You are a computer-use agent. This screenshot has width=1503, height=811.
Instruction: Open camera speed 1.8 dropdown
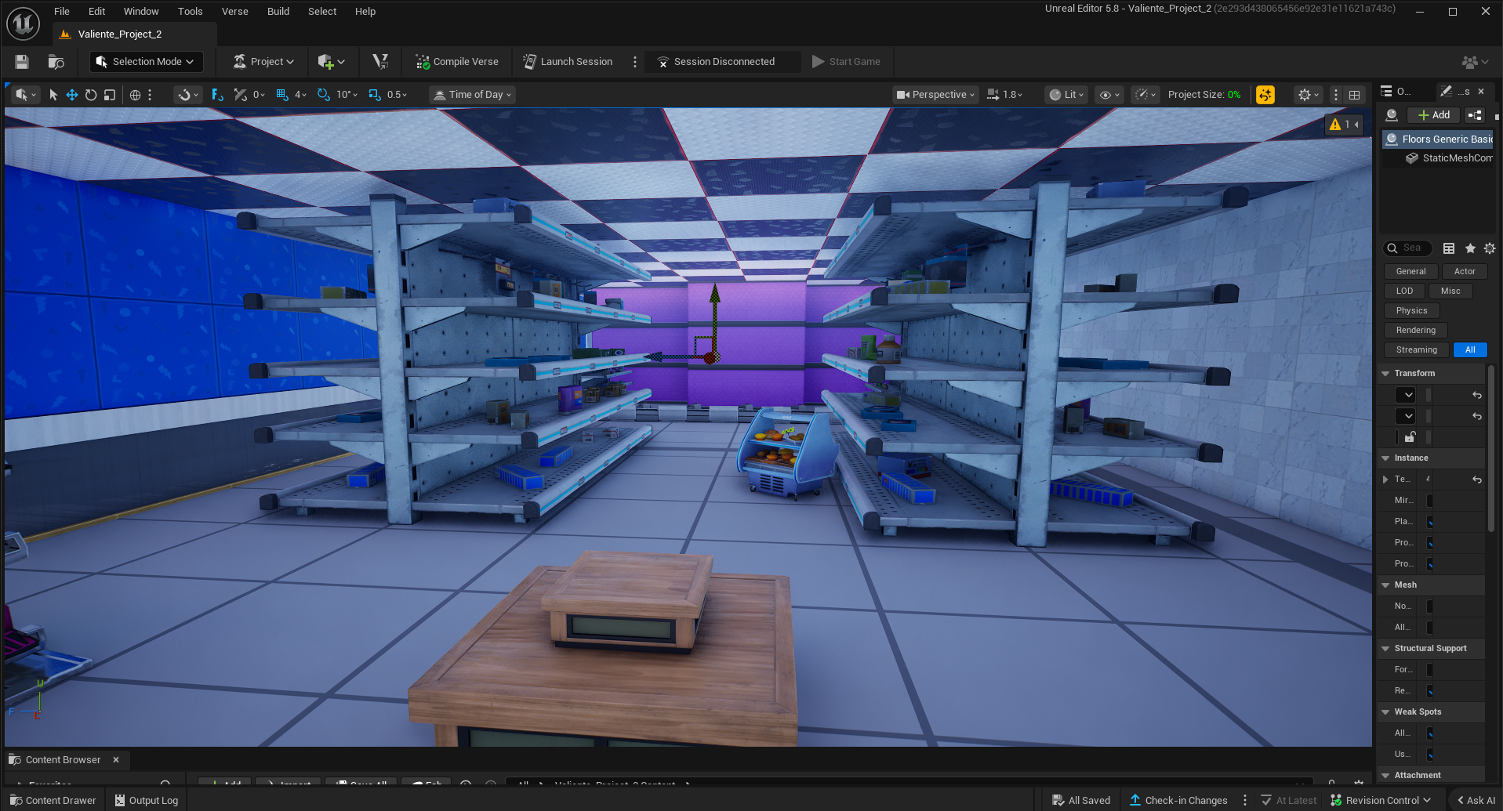[x=1004, y=95]
